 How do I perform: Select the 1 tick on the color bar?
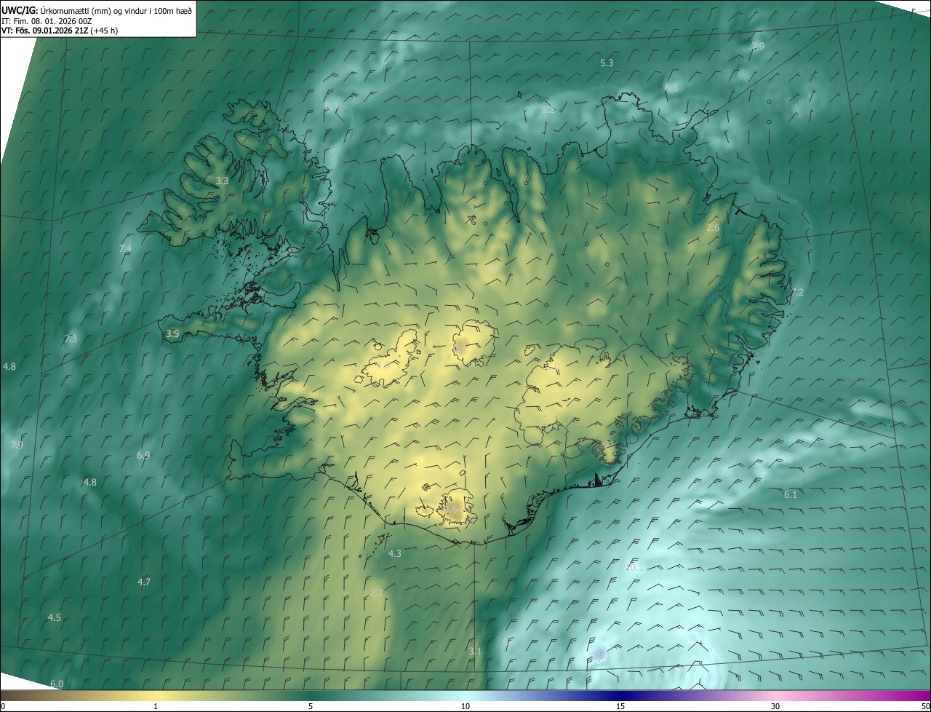pos(156,706)
